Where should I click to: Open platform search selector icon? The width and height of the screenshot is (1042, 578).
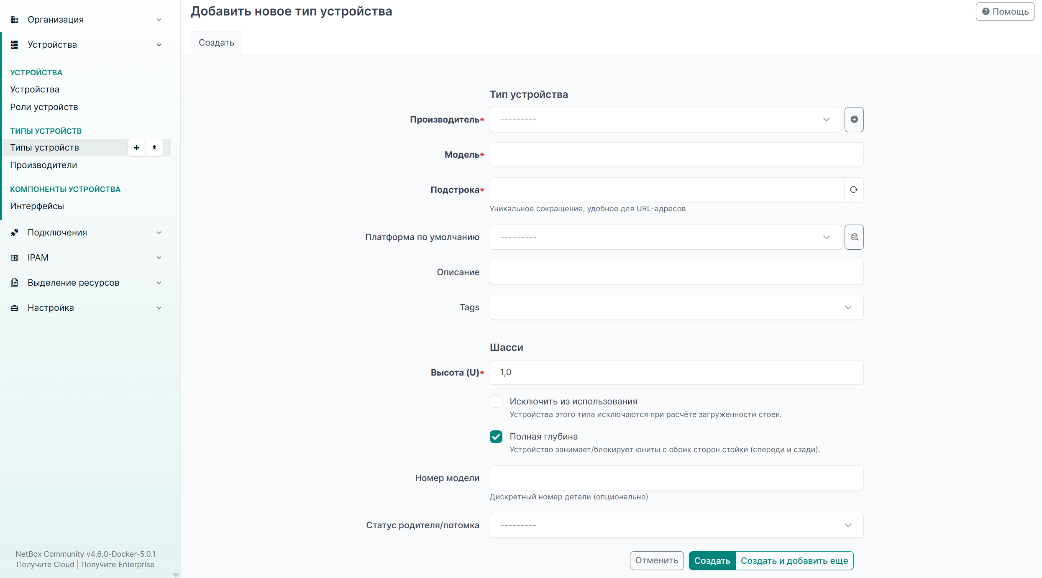pos(854,237)
